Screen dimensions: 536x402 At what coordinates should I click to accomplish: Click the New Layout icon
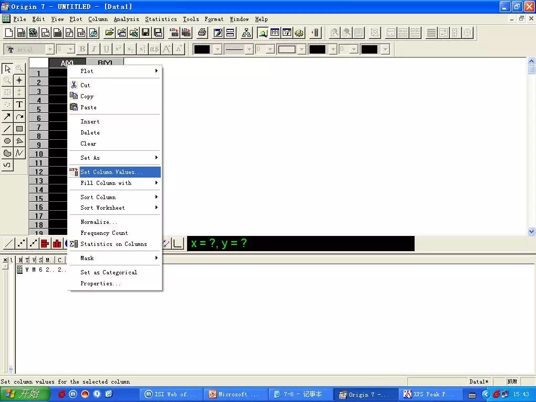click(81, 33)
